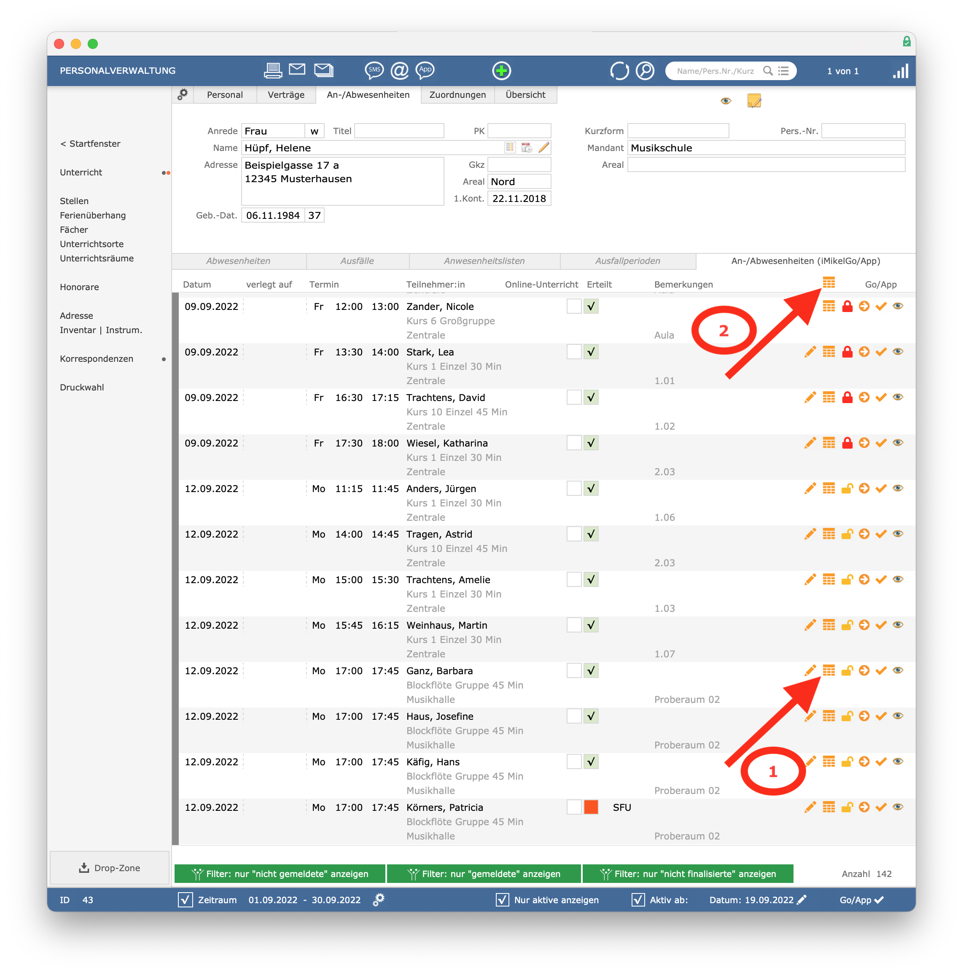Viewport: 963px width, 974px height.
Task: Click the single envelope mail icon
Action: coord(297,70)
